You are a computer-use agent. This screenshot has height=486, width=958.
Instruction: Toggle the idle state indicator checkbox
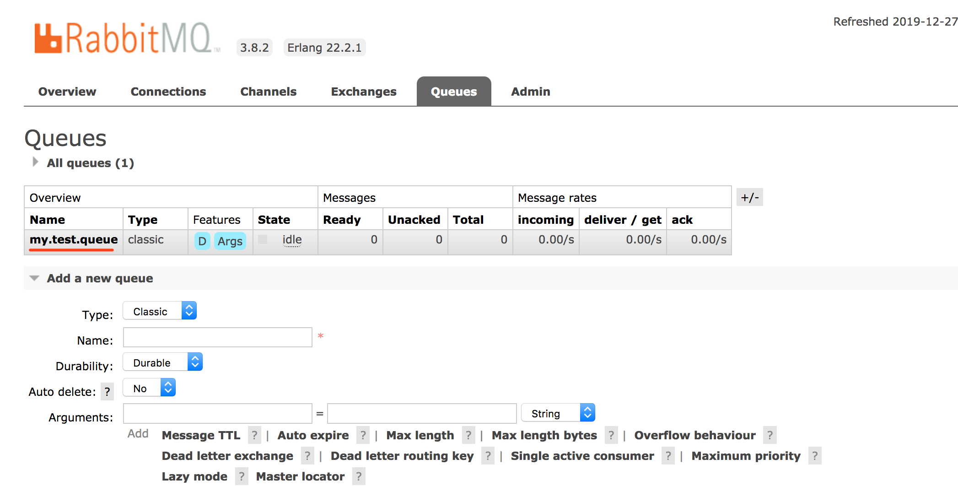pos(263,239)
